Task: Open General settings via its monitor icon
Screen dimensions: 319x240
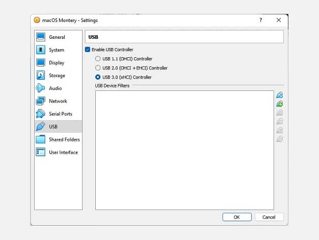Action: point(41,37)
